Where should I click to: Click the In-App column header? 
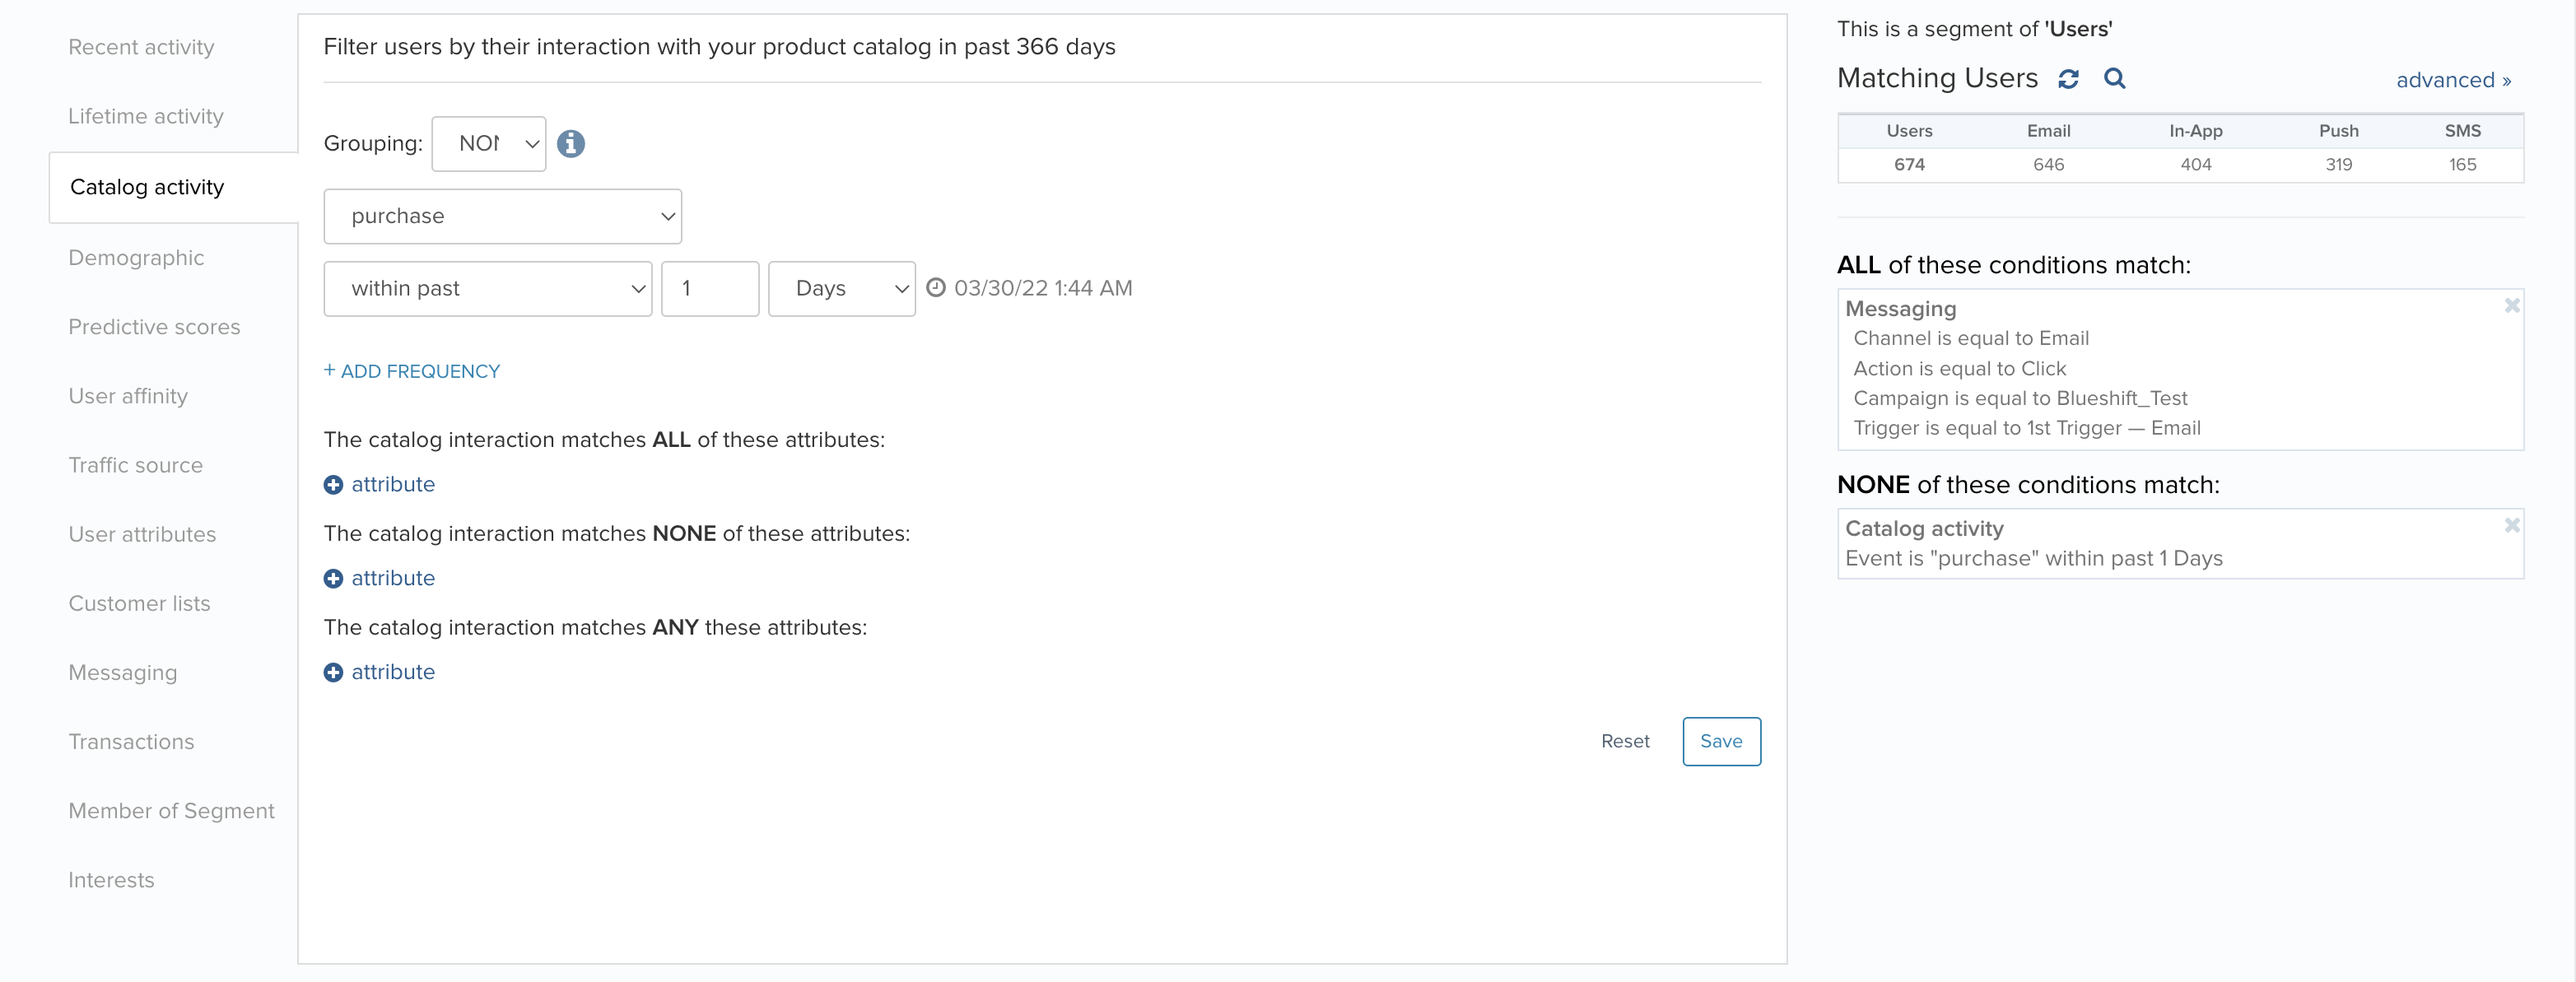pos(2195,131)
